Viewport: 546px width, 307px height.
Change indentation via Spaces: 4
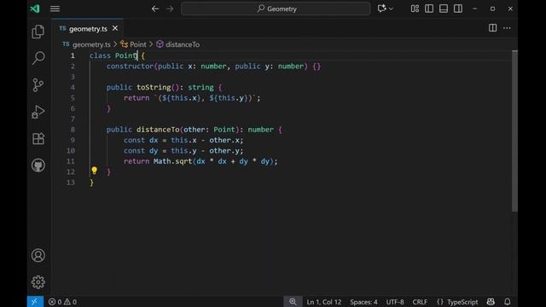point(363,302)
